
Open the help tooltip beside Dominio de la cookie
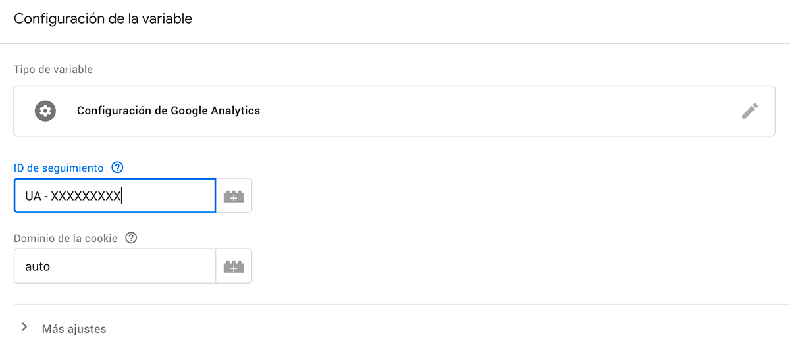(131, 238)
